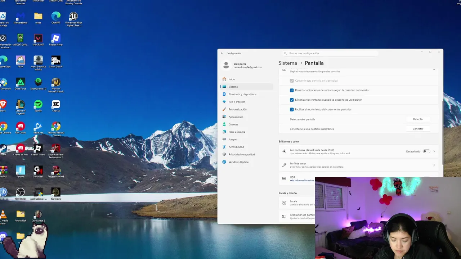The image size is (461, 259).
Task: Open Bluetooth y dispositivos section
Action: point(246,94)
